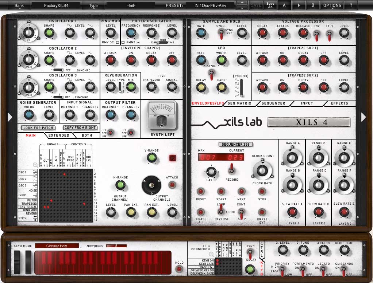The width and height of the screenshot is (373, 283).
Task: Flip the Voltage Processor INV switch
Action: pyautogui.click(x=317, y=36)
